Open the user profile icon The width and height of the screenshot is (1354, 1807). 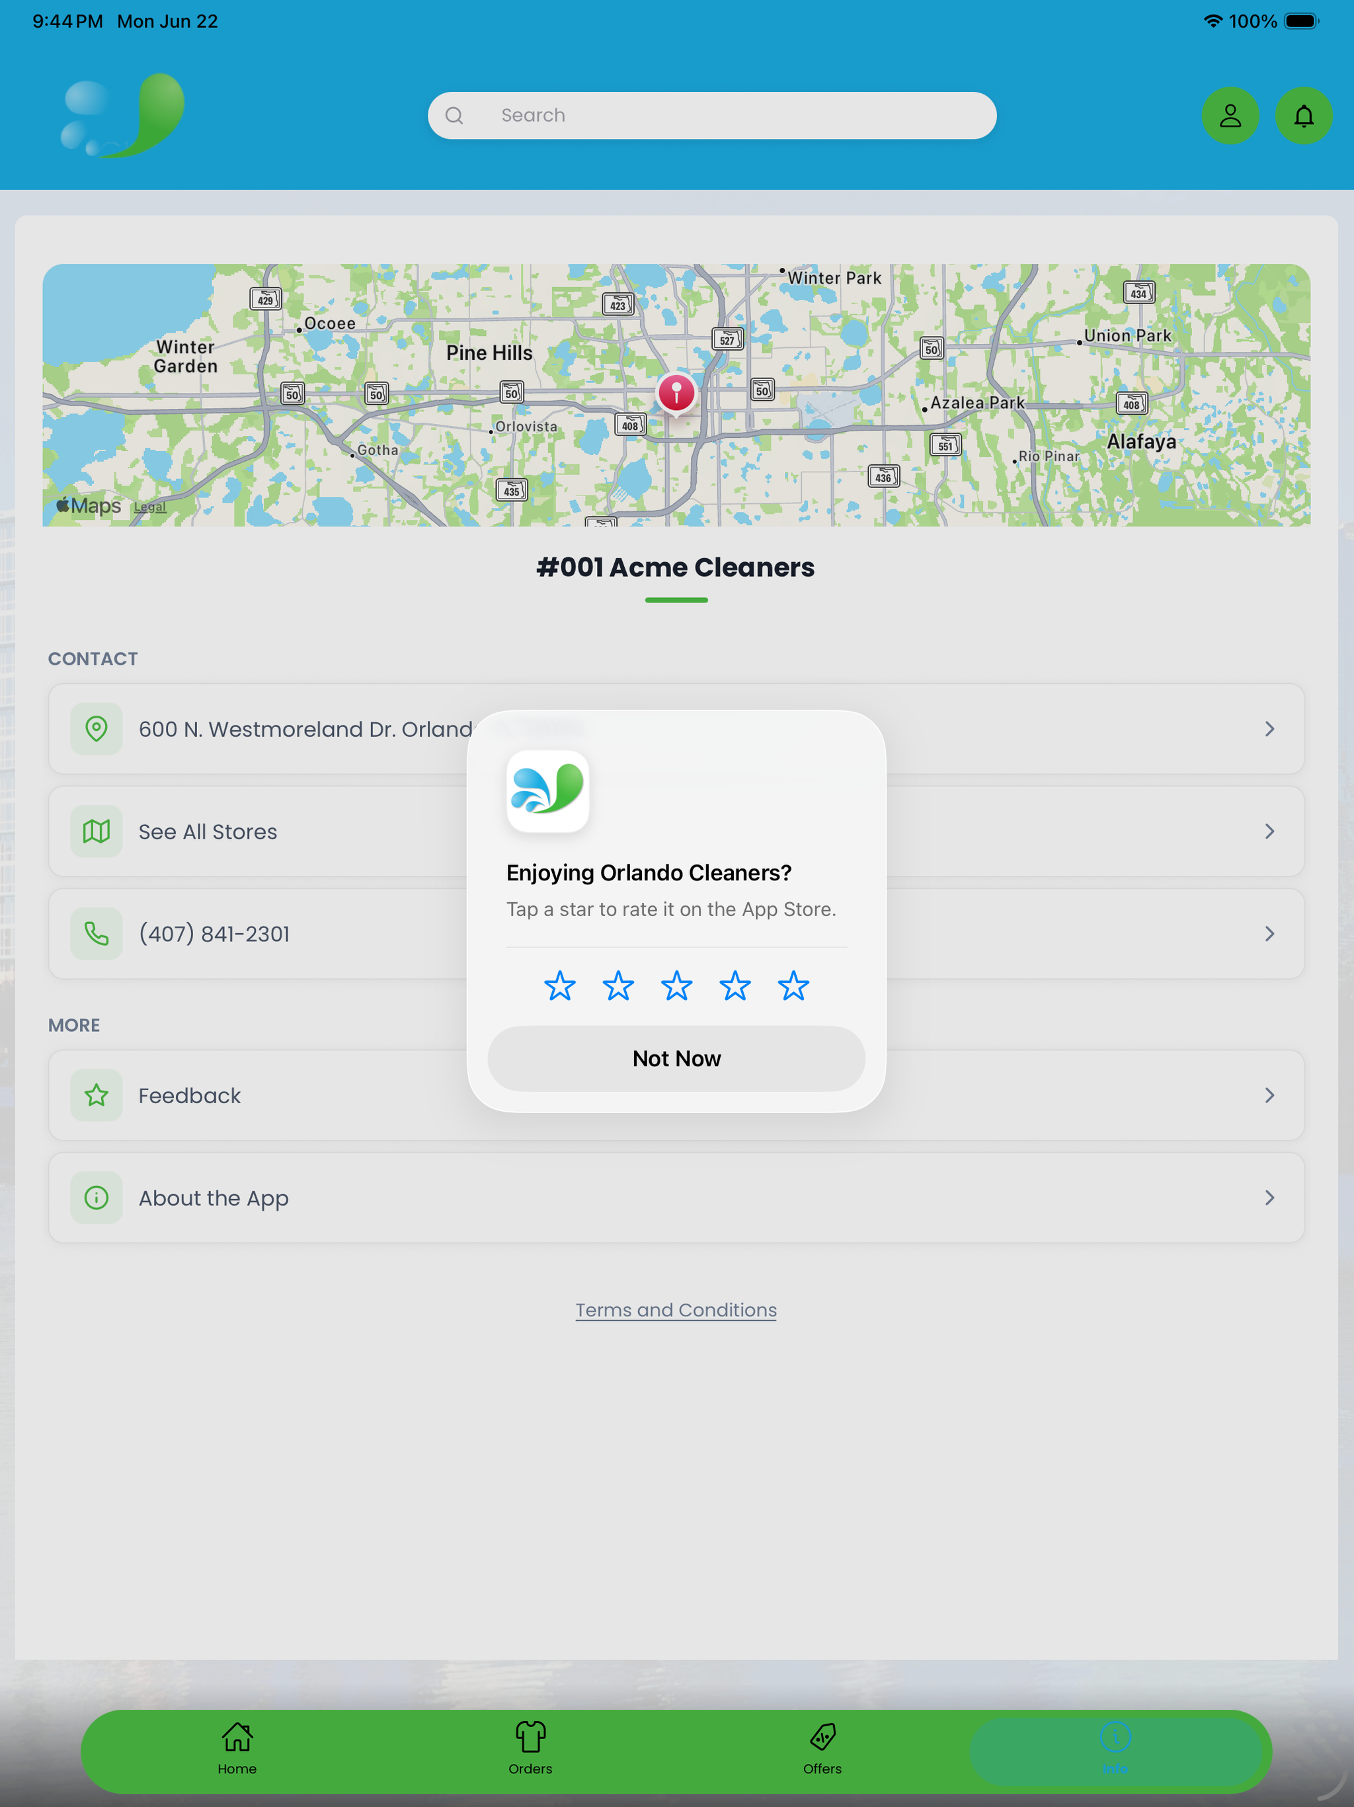tap(1230, 116)
